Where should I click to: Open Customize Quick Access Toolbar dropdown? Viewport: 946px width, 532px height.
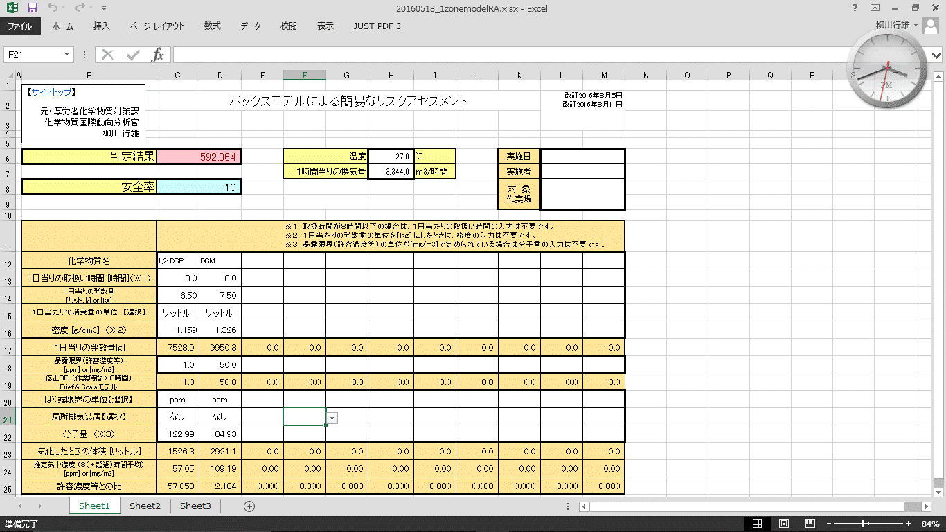click(x=104, y=9)
